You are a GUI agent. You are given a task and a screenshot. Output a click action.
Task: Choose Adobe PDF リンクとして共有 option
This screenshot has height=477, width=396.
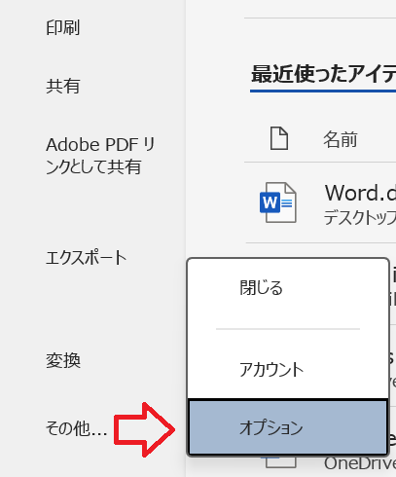100,156
